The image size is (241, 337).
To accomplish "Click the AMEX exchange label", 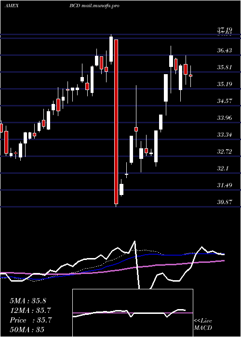I will 12,6.
